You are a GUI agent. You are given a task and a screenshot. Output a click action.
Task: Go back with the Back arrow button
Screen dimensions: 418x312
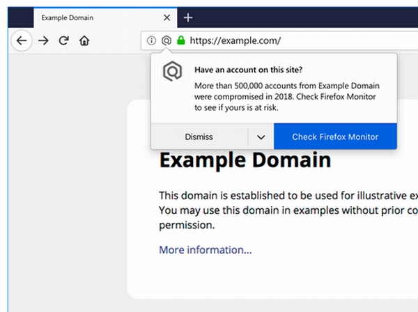click(x=22, y=41)
